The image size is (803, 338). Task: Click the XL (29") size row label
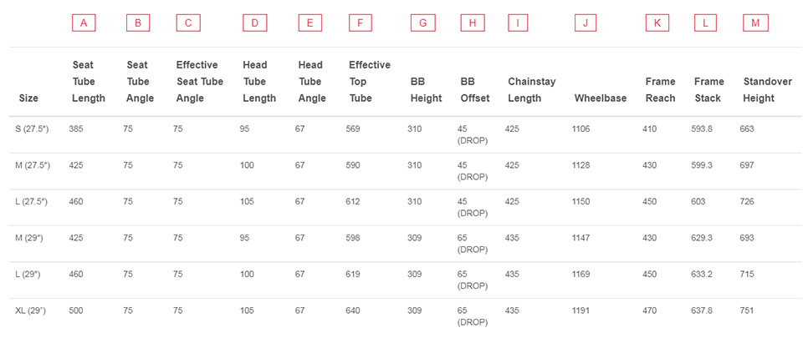point(31,310)
